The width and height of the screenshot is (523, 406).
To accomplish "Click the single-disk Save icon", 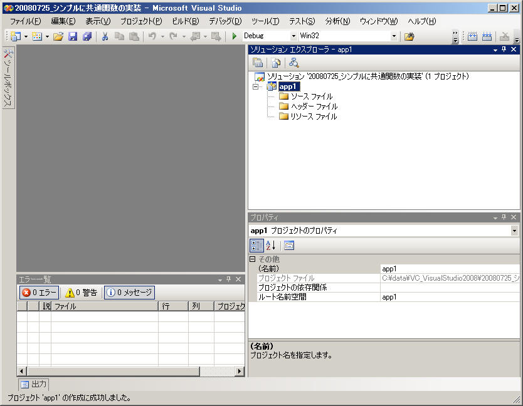I will [73, 36].
